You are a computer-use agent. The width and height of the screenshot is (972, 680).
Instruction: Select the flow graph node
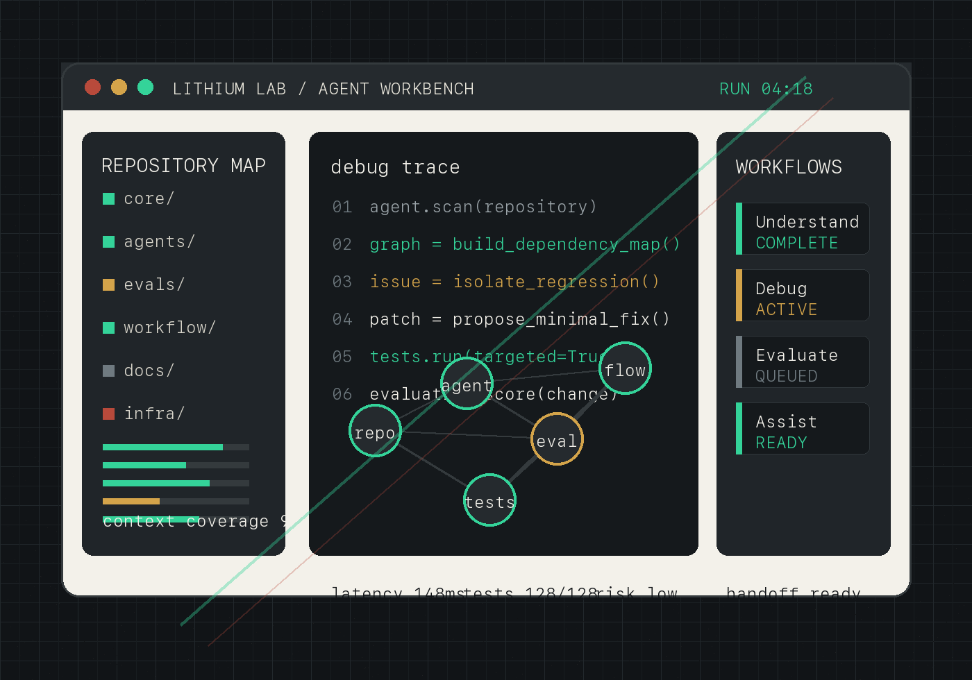625,368
